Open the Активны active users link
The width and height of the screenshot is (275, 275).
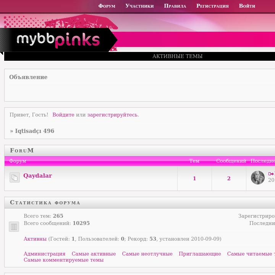coord(35,239)
